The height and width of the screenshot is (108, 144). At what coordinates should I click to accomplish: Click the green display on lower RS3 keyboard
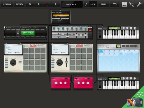coord(114,79)
